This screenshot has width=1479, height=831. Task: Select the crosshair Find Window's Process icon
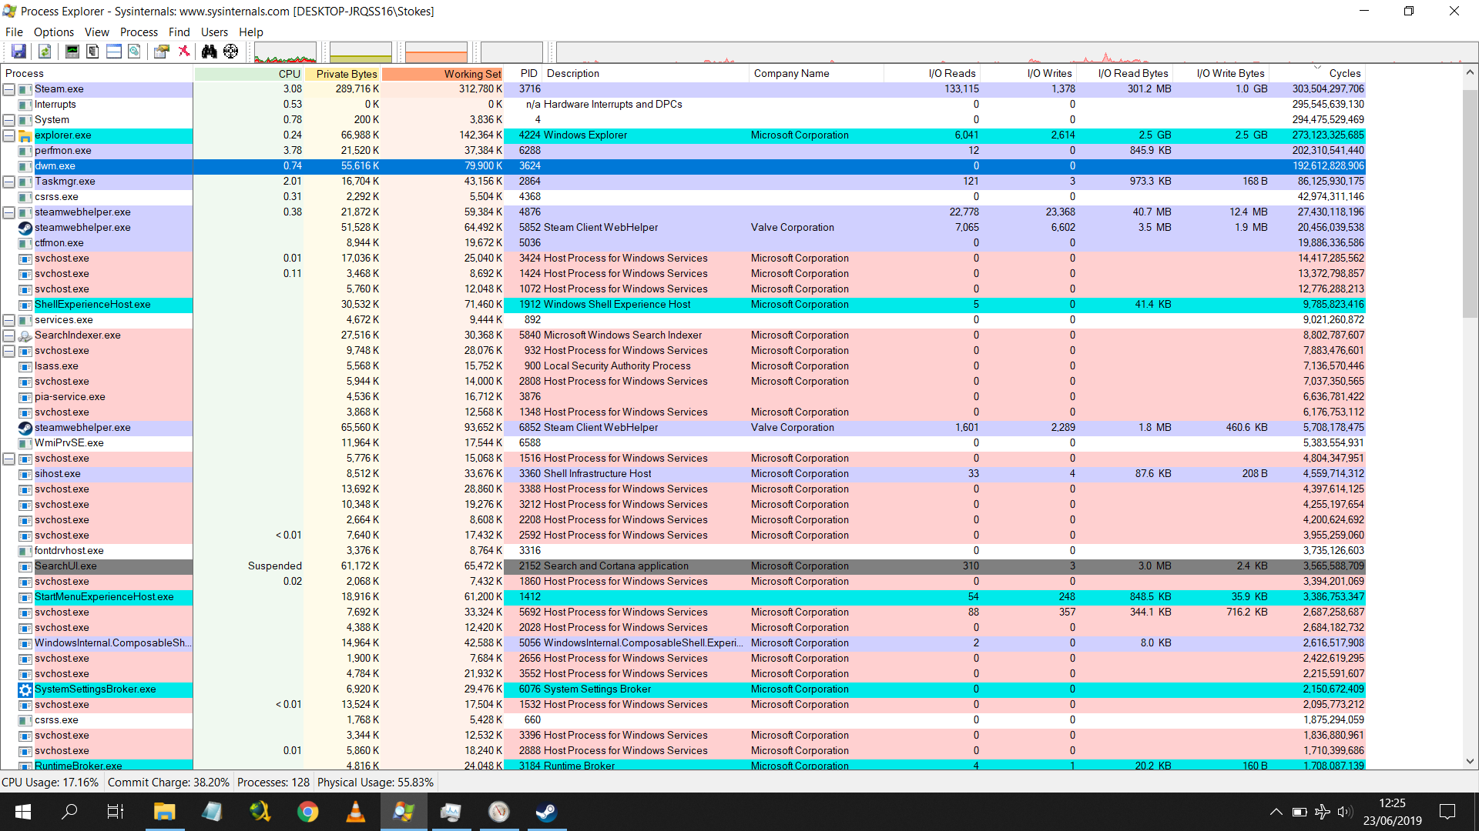point(231,52)
